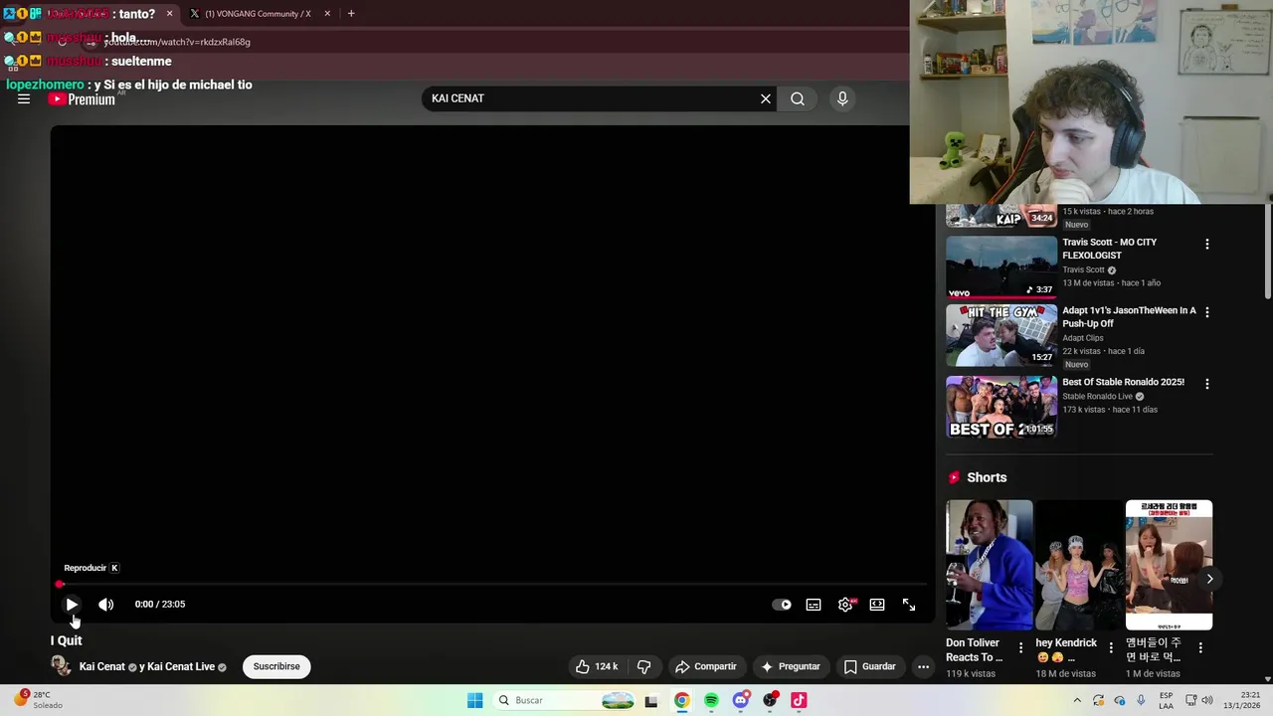
Task: Open Travis Scott MO CITY FLEXOLOGIST thumbnail
Action: pyautogui.click(x=1001, y=267)
